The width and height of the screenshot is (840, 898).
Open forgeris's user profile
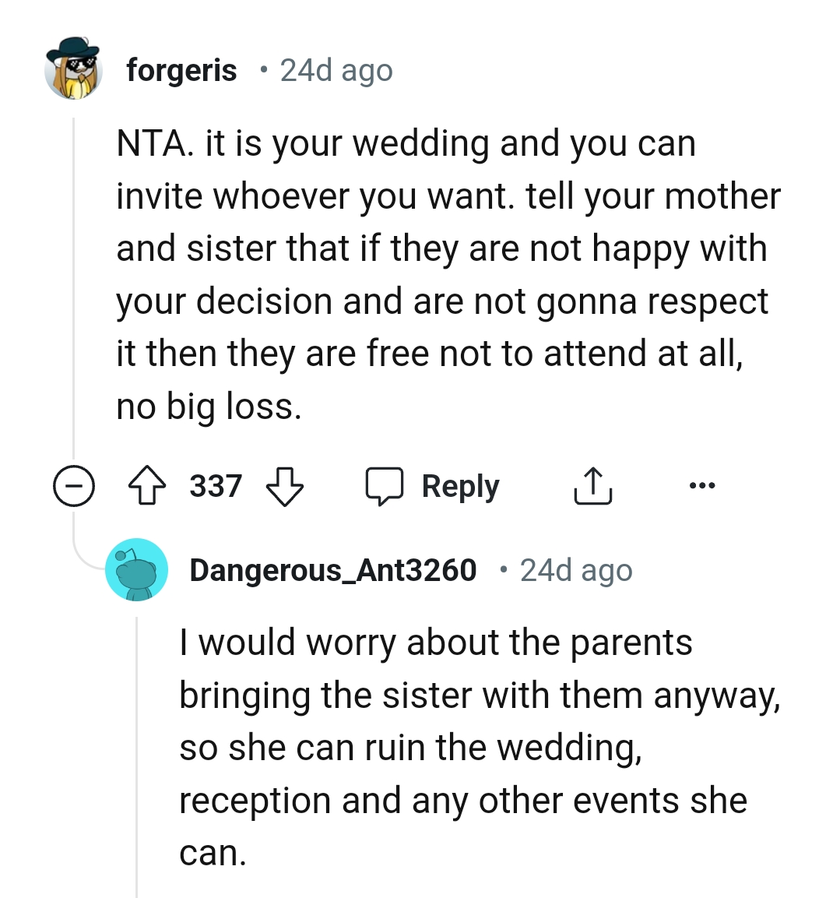181,69
